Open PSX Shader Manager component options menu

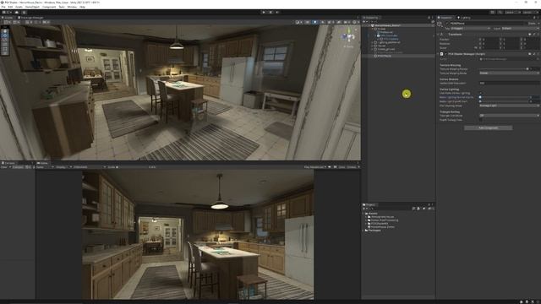click(538, 54)
